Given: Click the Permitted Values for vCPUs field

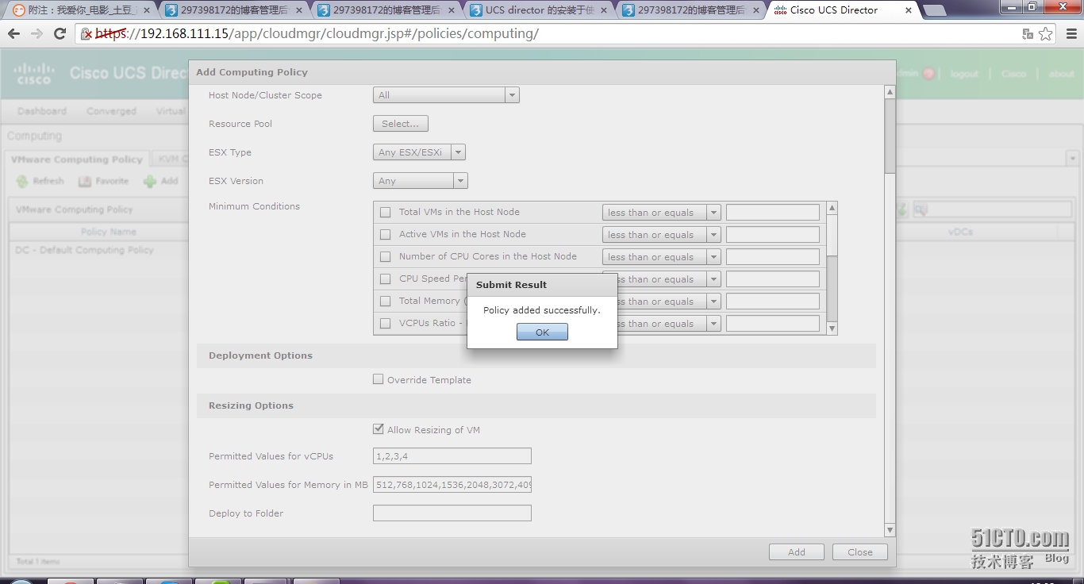Looking at the screenshot, I should 452,456.
